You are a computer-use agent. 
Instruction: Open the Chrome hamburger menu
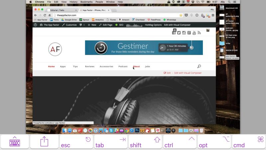click(213, 15)
